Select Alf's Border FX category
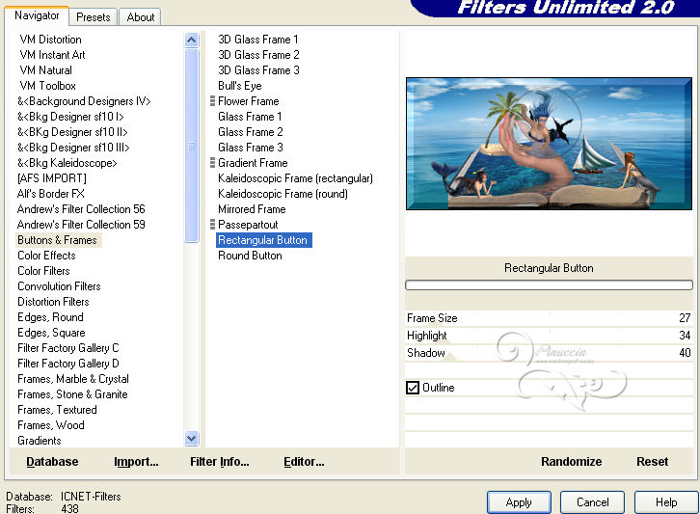Screen dimensions: 700x514 (x=50, y=194)
